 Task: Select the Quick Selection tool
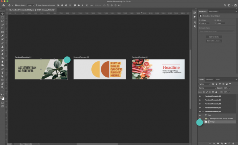point(2,25)
